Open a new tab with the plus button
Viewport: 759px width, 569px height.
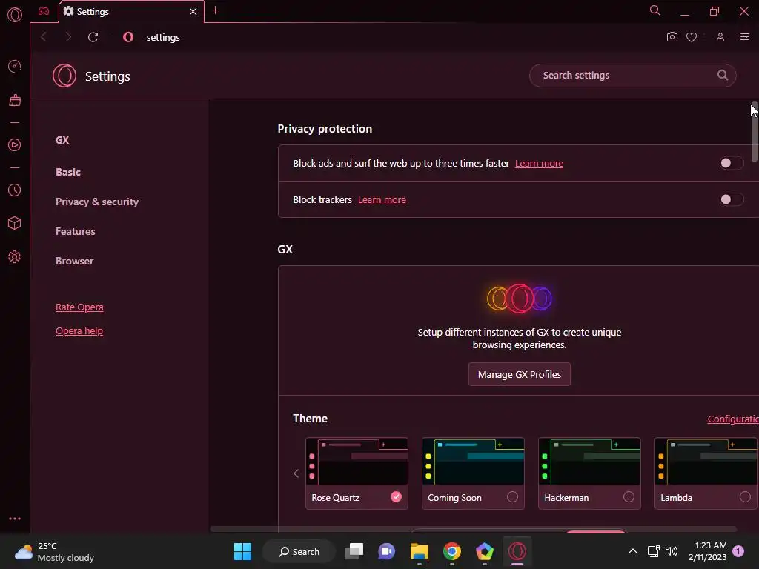click(216, 10)
